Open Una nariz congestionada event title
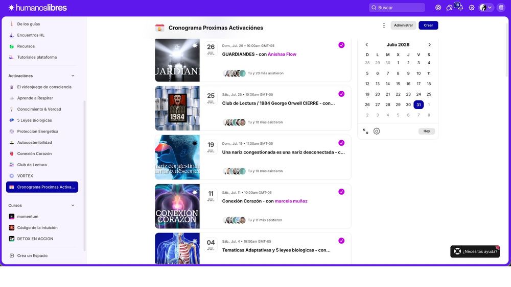 click(x=283, y=152)
